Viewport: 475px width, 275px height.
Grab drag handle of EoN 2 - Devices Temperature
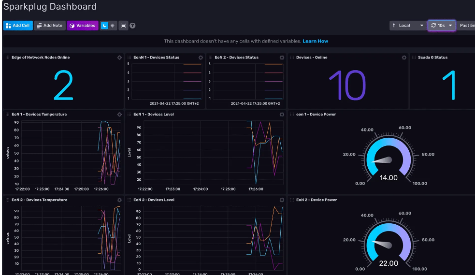(7, 200)
